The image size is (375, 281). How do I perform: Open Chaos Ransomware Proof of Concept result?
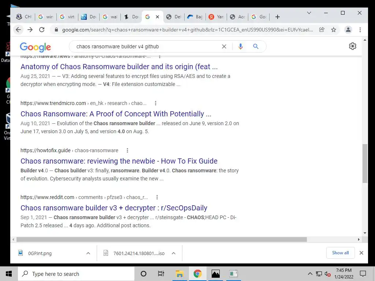pyautogui.click(x=116, y=114)
